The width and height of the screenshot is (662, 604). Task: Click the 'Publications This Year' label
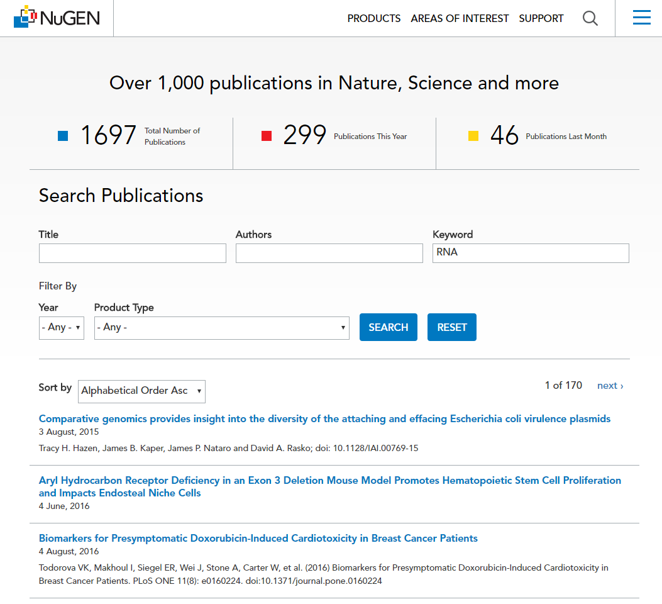click(x=370, y=137)
